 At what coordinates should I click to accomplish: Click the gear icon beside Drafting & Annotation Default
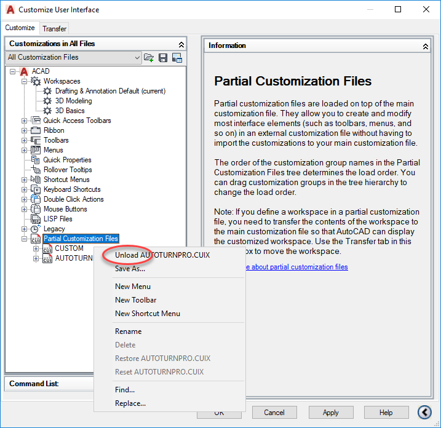click(x=47, y=91)
